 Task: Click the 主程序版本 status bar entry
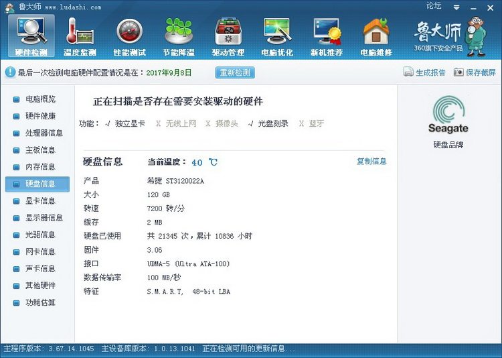coord(49,349)
